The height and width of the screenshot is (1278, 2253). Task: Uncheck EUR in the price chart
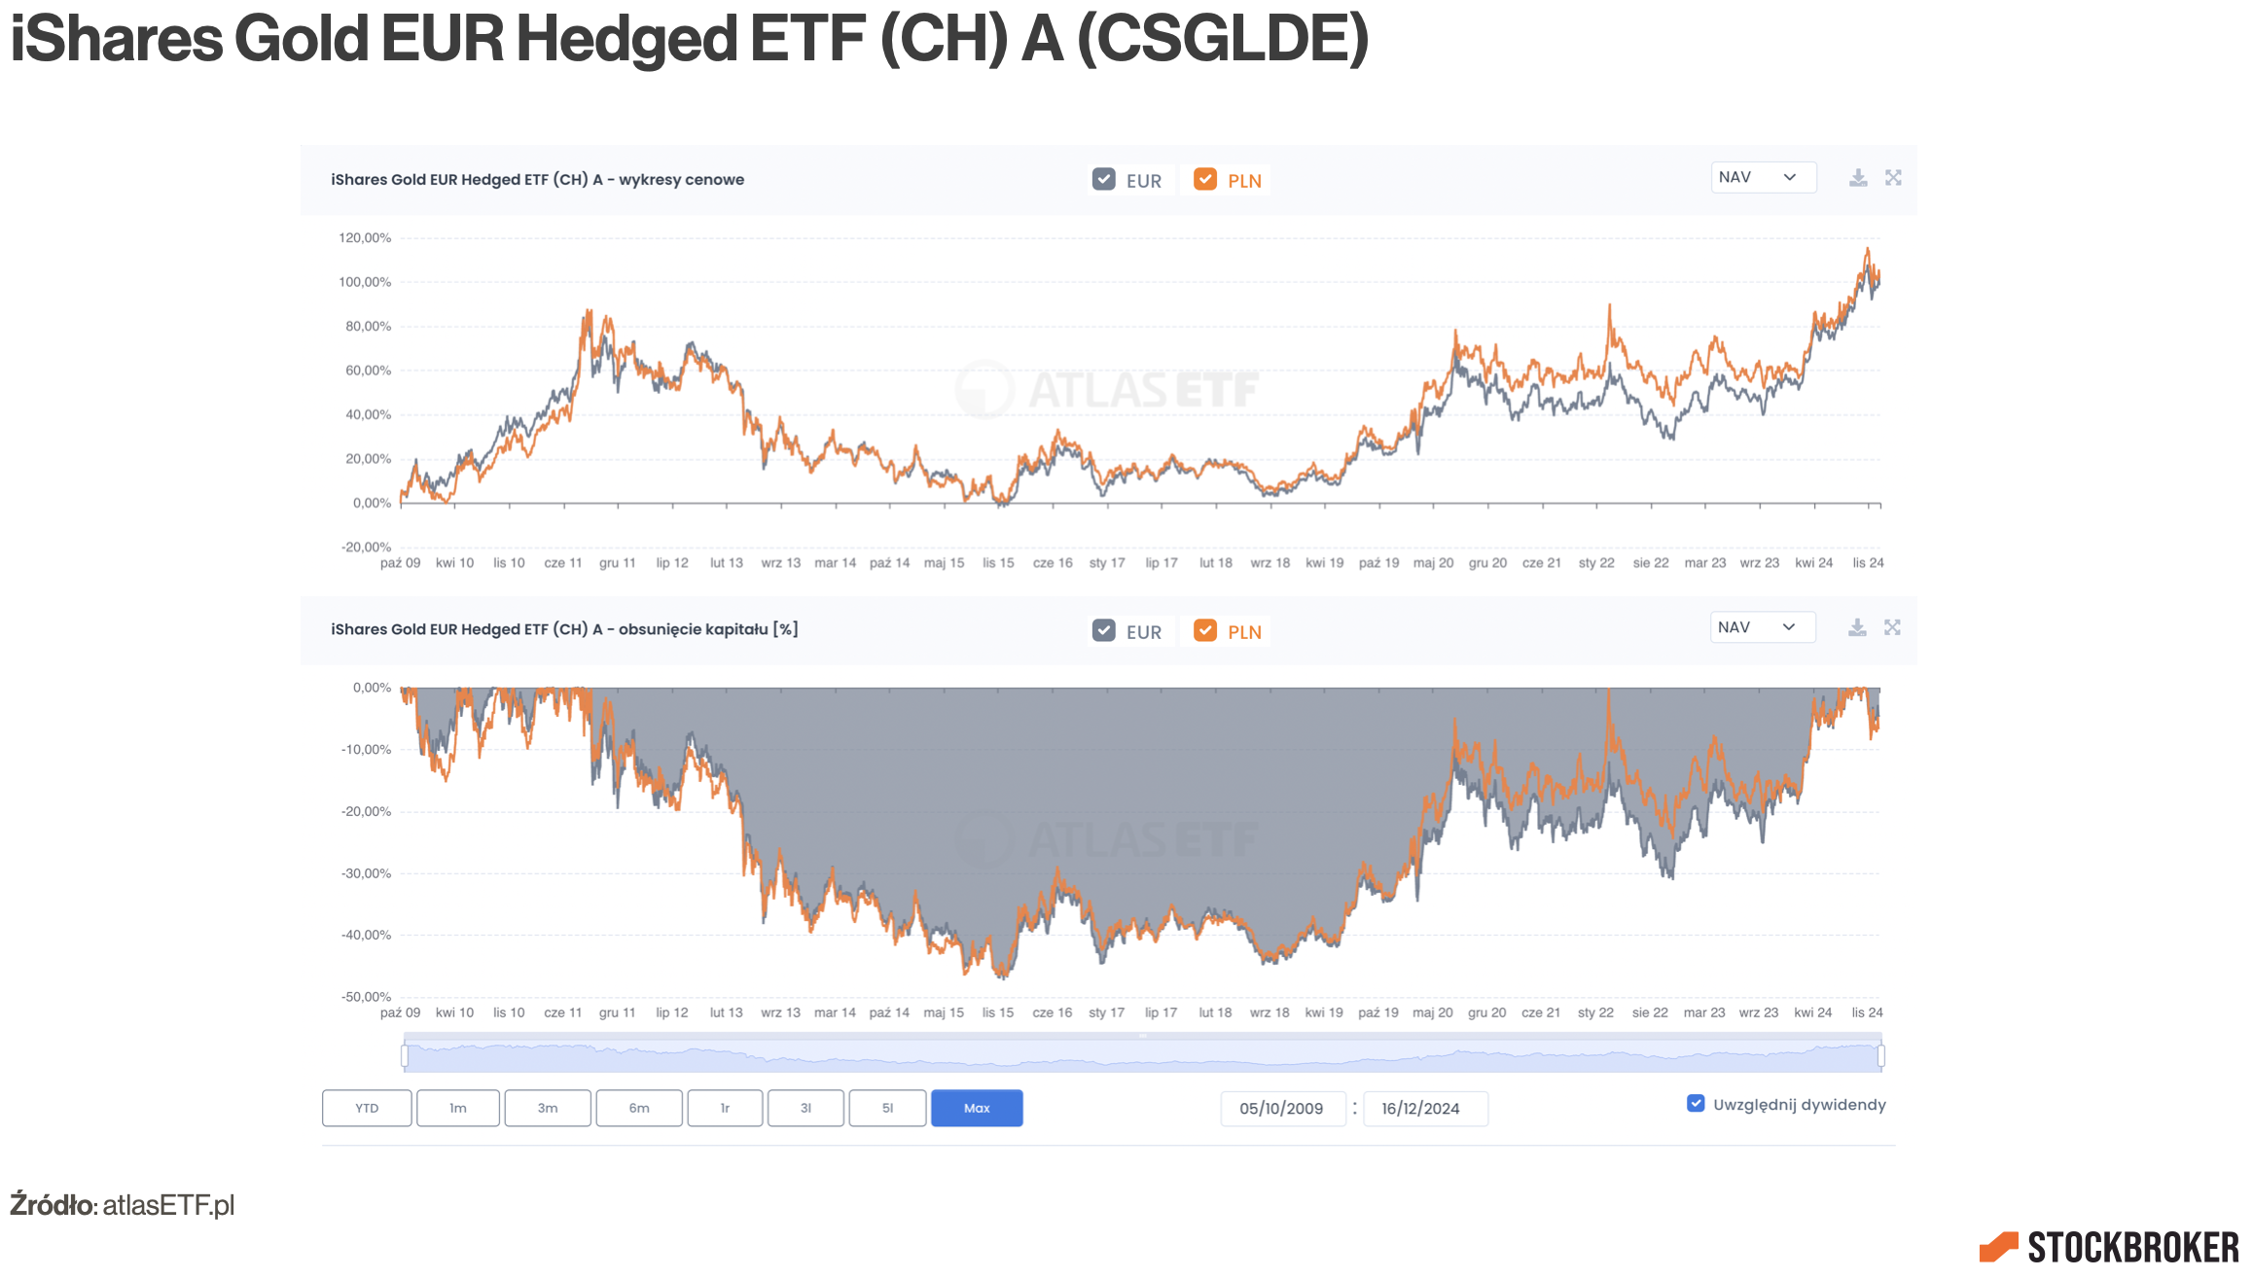[x=1104, y=180]
